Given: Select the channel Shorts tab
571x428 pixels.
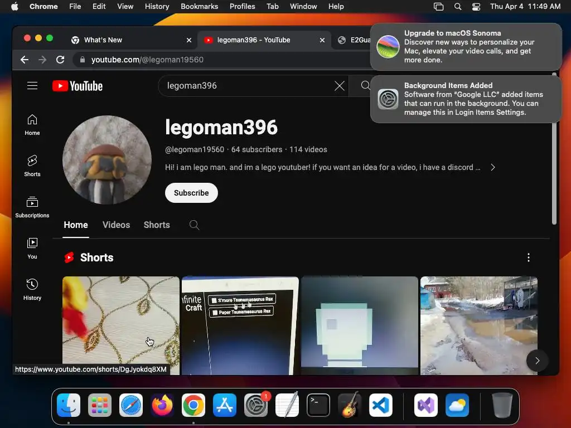Looking at the screenshot, I should (157, 225).
